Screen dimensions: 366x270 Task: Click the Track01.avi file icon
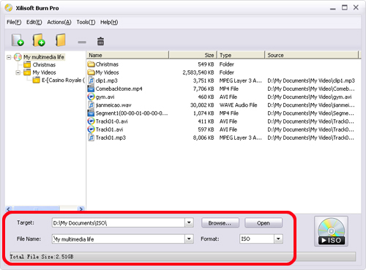click(91, 130)
